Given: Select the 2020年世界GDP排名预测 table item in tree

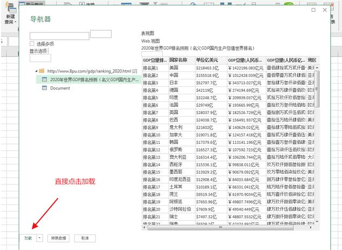Looking at the screenshot, I should 89,79.
